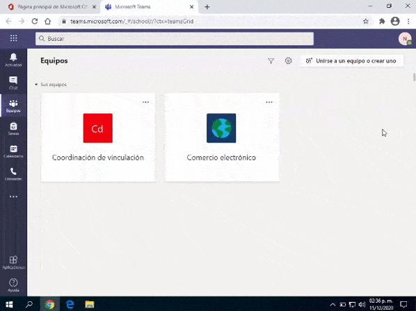Open the user profile avatar
The height and width of the screenshot is (311, 416).
pos(405,39)
